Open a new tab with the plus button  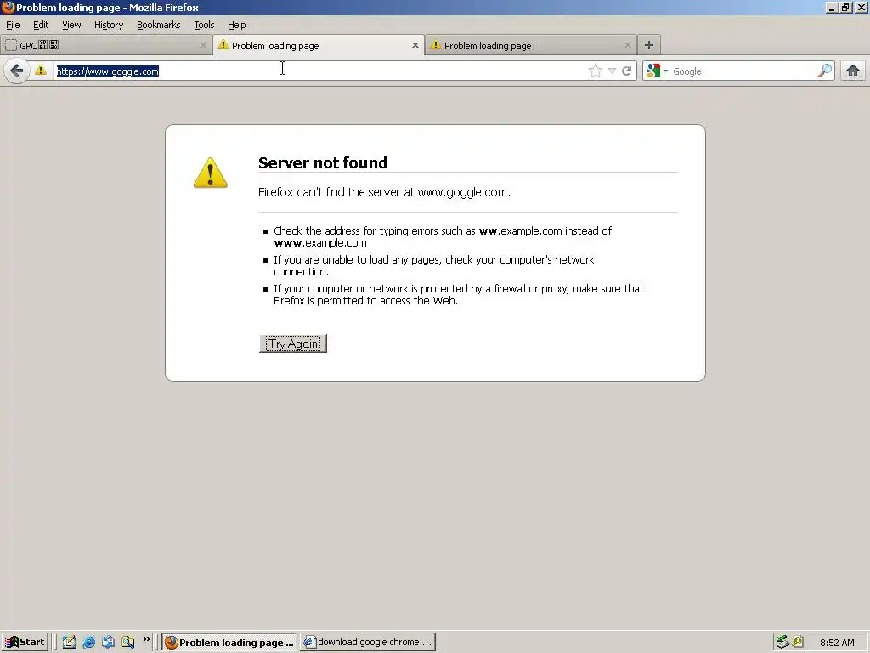tap(648, 45)
